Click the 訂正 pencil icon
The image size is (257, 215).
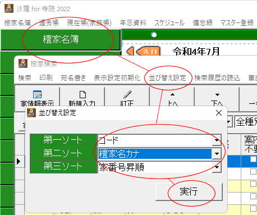[127, 94]
